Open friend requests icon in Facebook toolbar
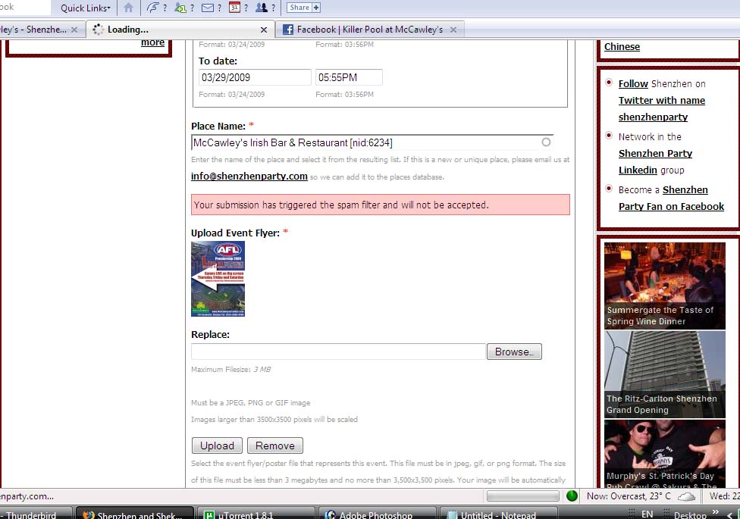 pyautogui.click(x=180, y=8)
